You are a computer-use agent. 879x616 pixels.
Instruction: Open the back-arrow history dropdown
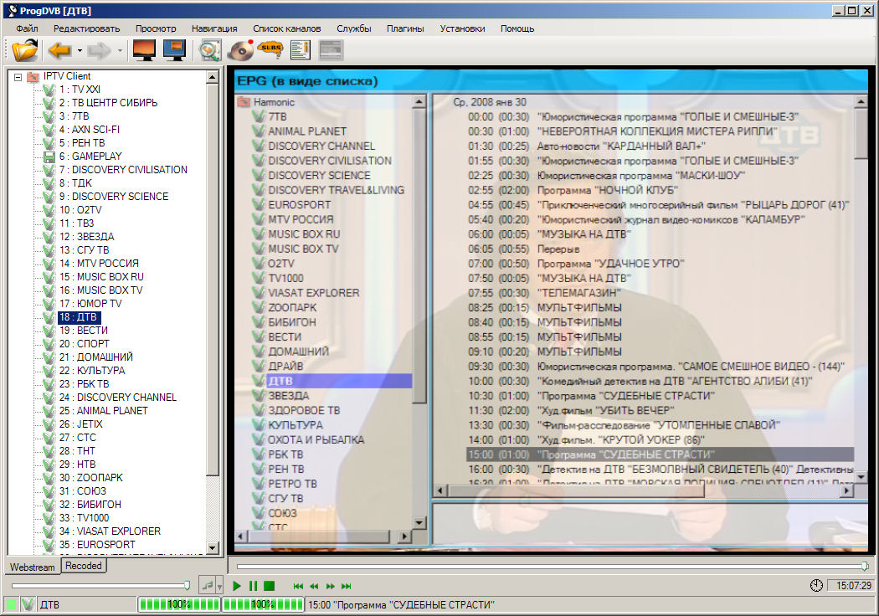point(80,51)
